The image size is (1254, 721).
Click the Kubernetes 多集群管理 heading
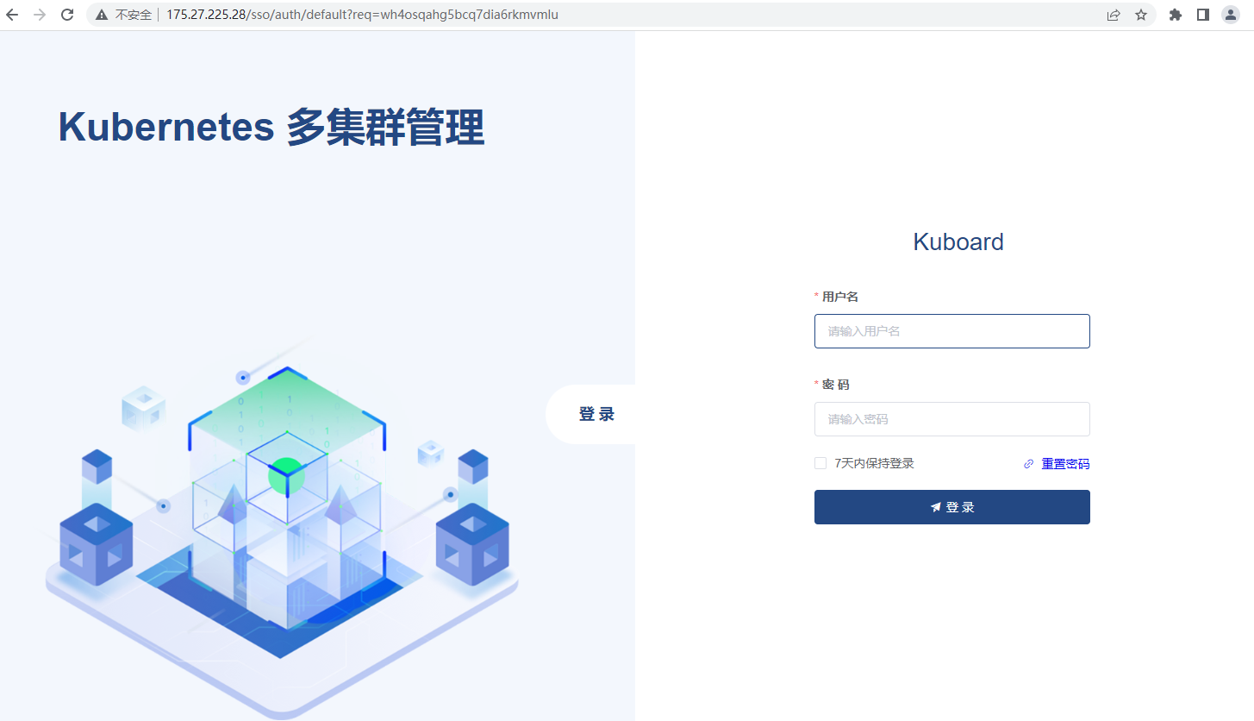click(x=271, y=128)
